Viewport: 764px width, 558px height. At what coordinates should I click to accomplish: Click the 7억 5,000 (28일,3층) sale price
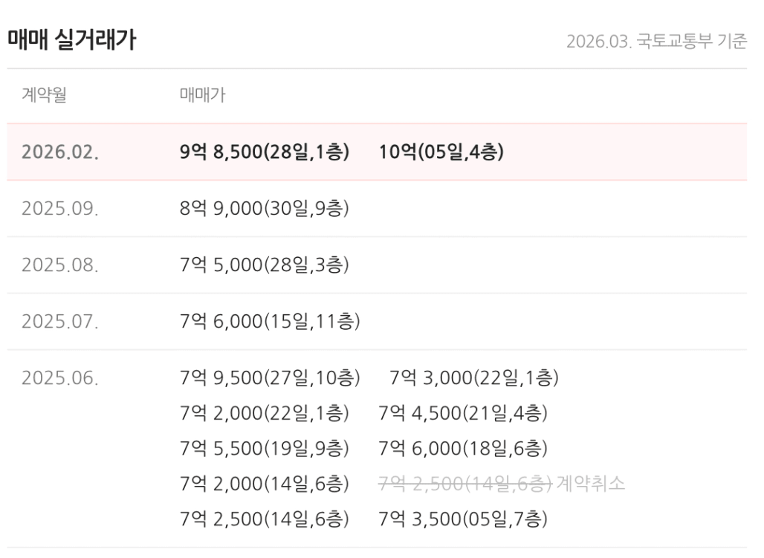point(265,265)
